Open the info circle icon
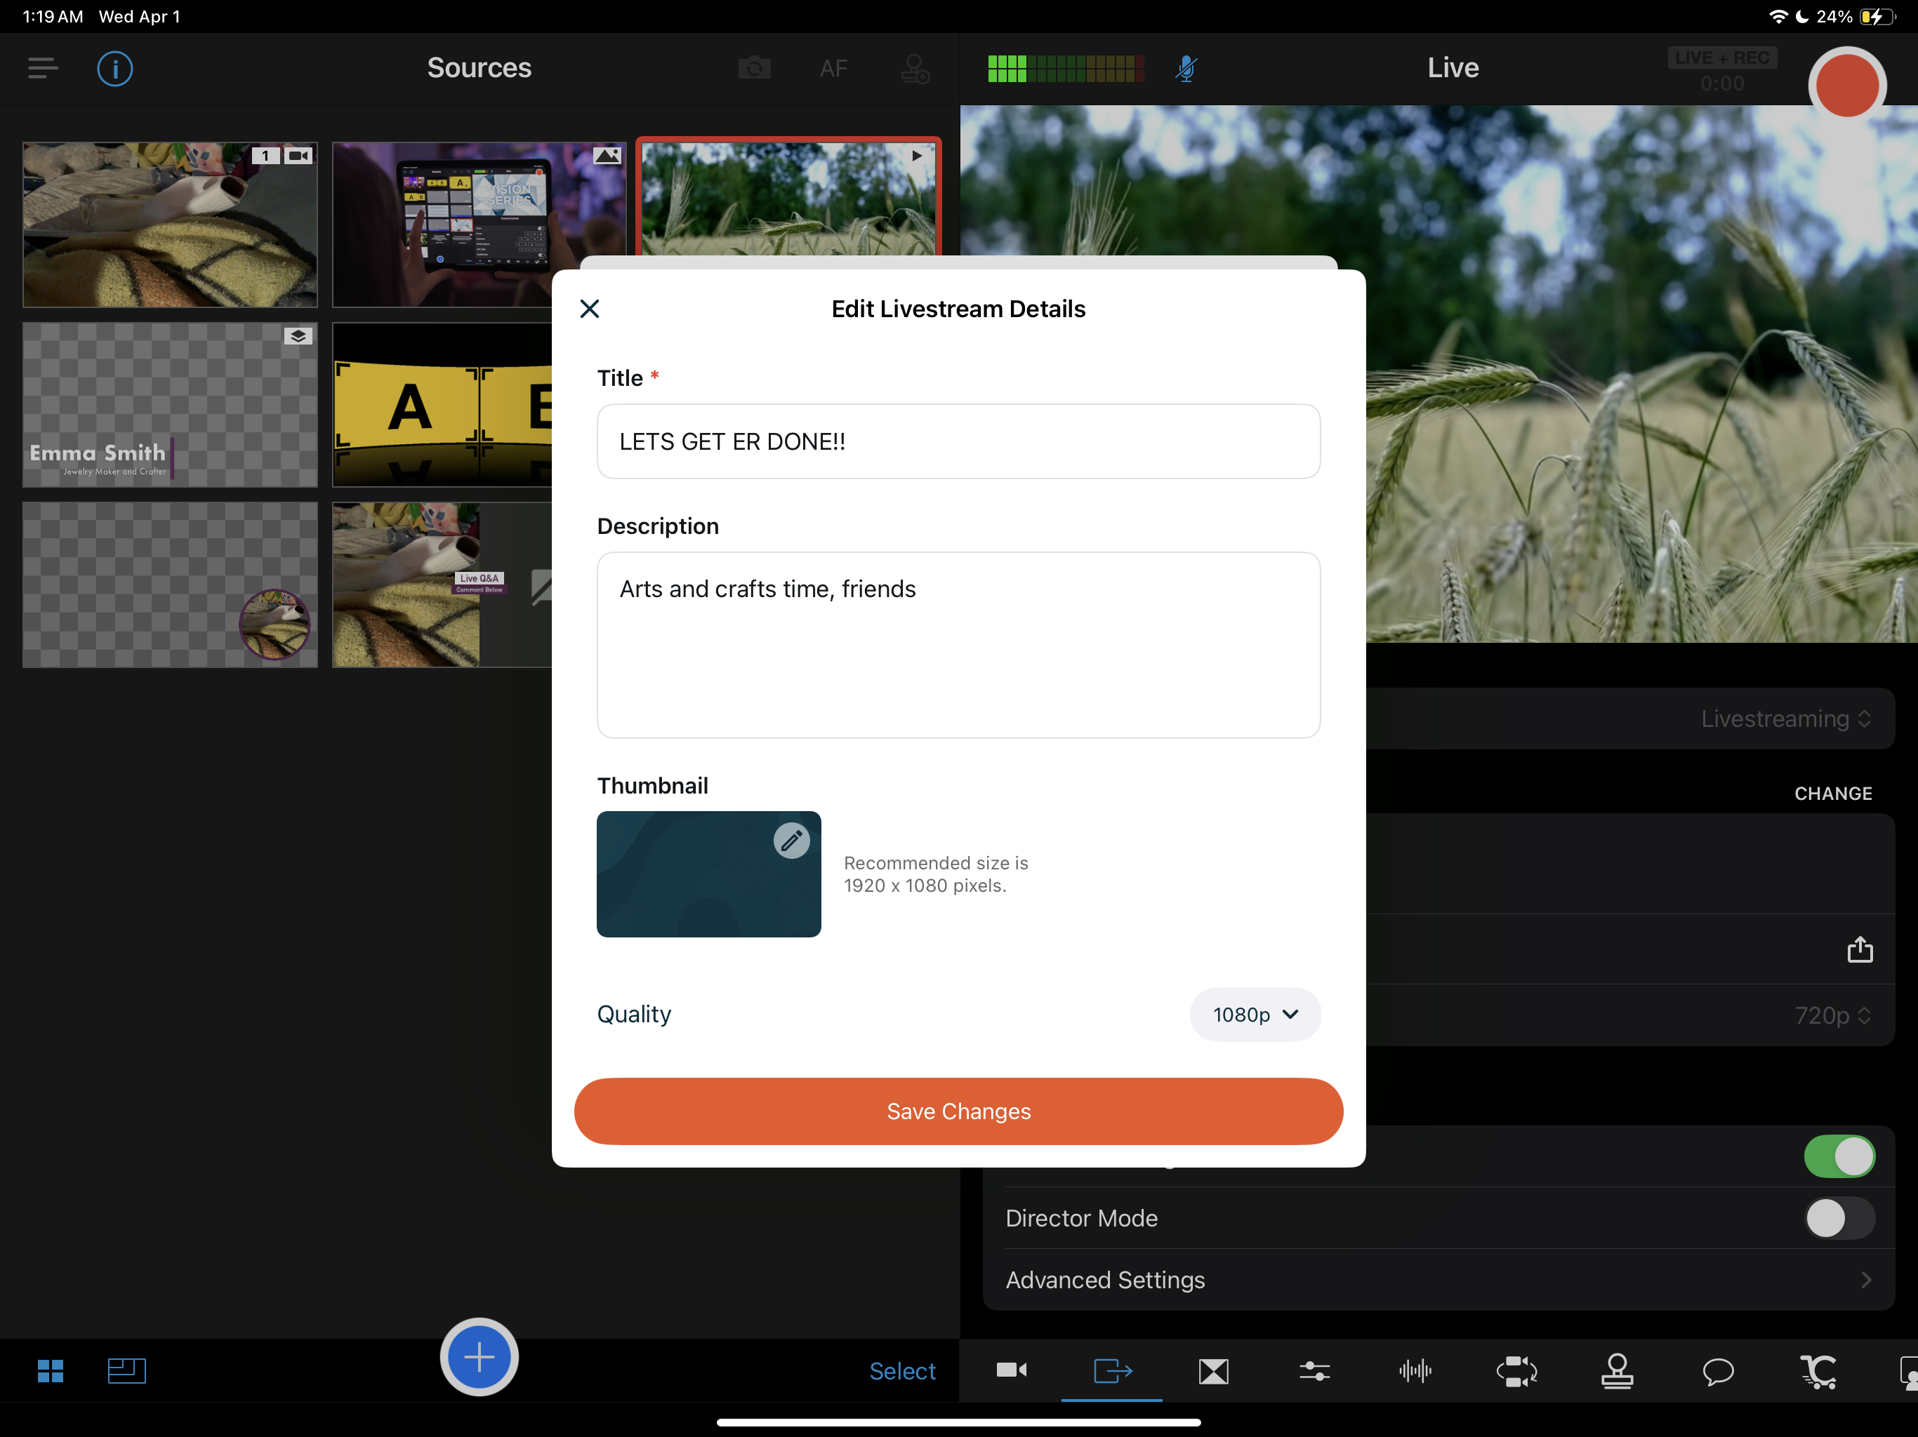This screenshot has width=1918, height=1437. coord(114,69)
